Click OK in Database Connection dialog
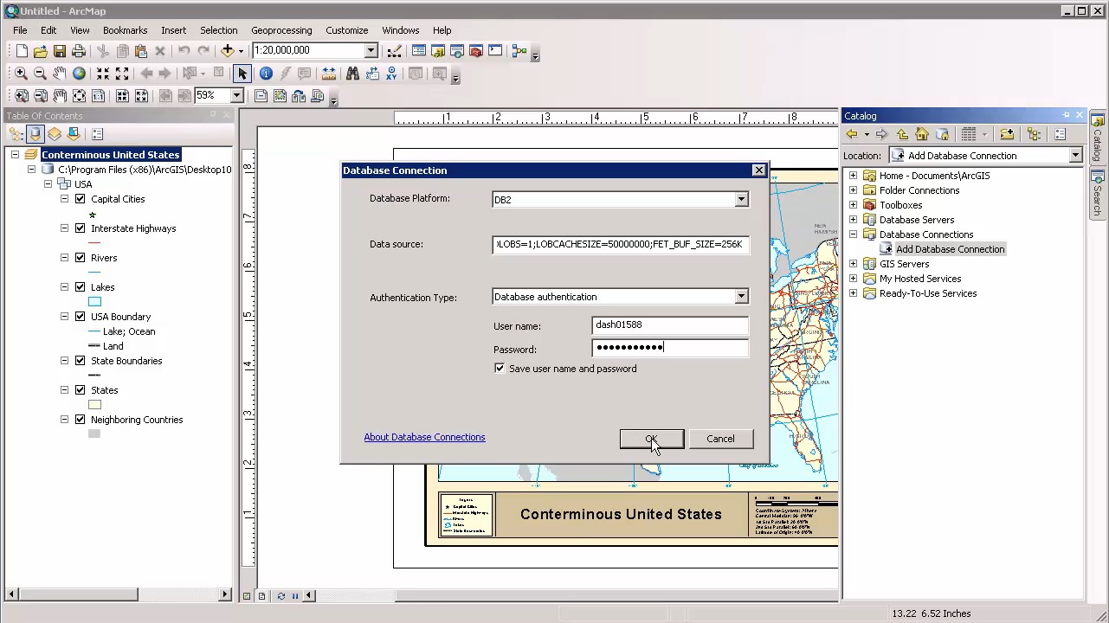The image size is (1109, 623). (652, 439)
